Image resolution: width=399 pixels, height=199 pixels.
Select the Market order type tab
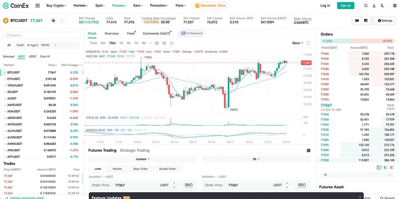click(117, 169)
